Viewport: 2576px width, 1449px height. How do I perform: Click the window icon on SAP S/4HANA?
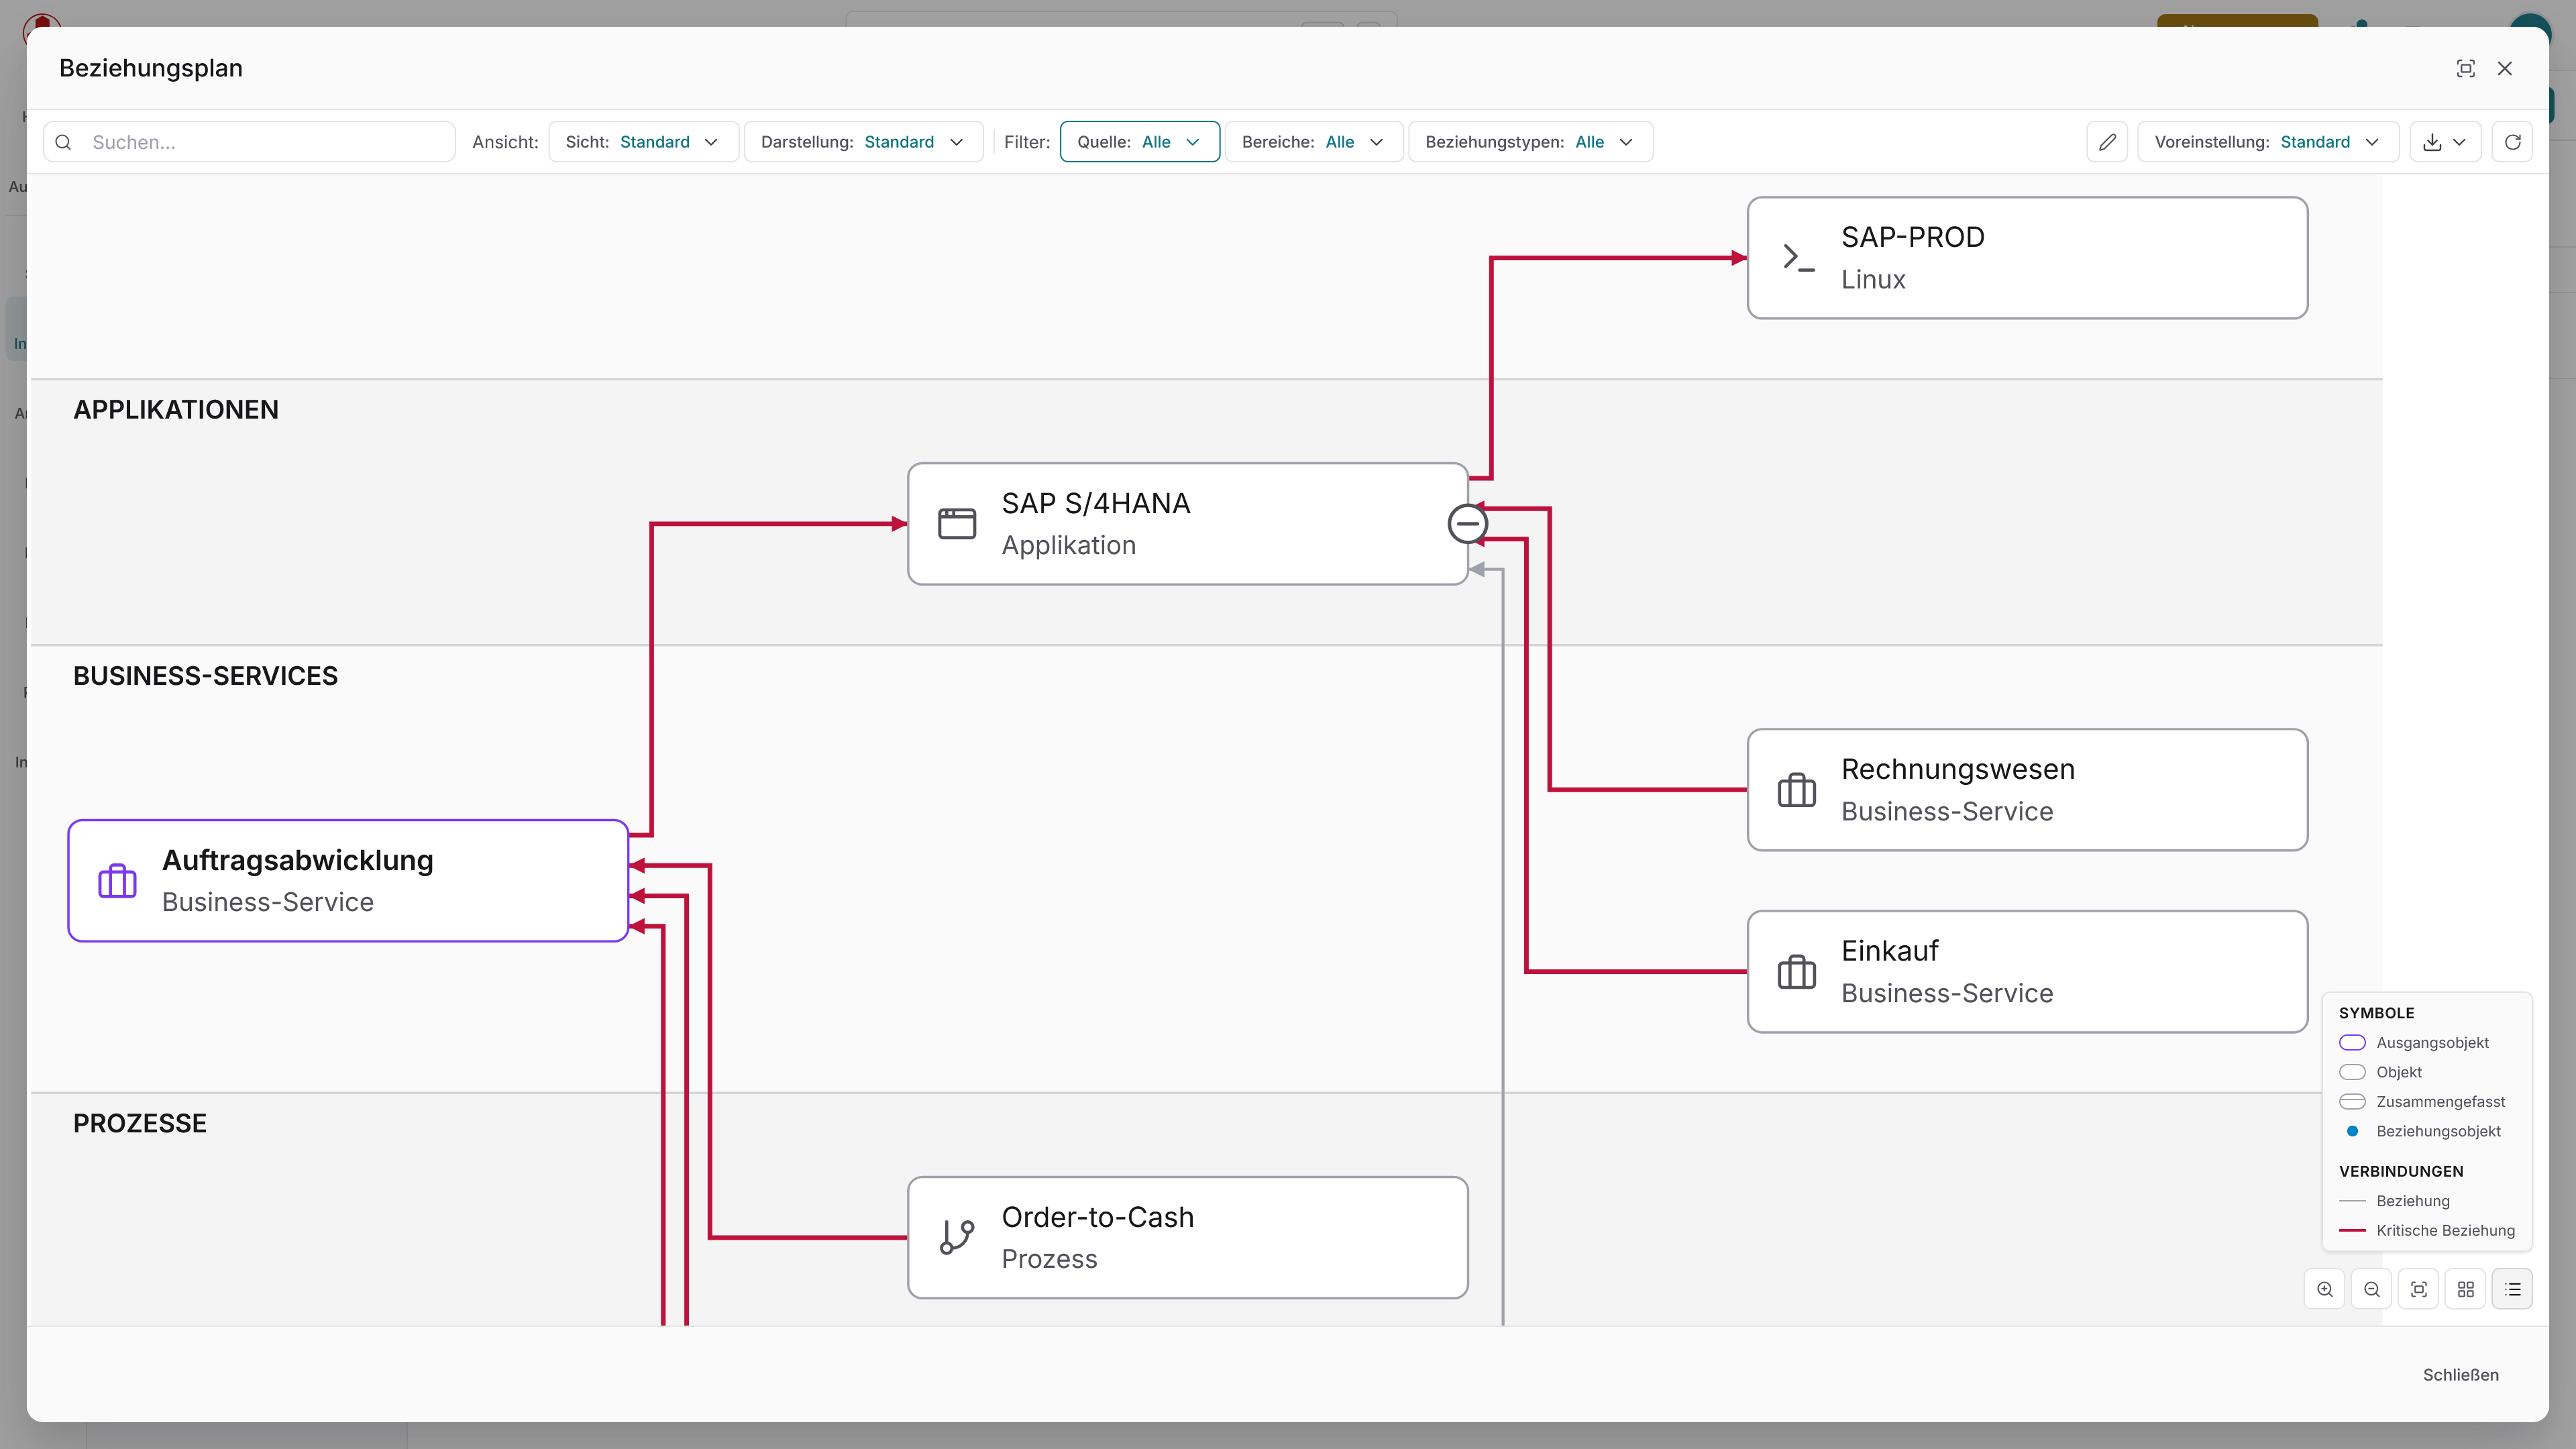click(957, 524)
